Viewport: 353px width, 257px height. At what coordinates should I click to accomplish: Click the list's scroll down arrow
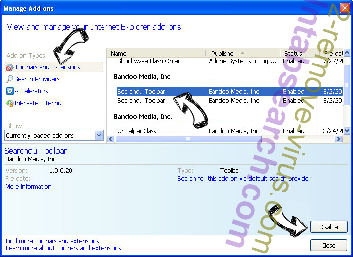[x=347, y=131]
